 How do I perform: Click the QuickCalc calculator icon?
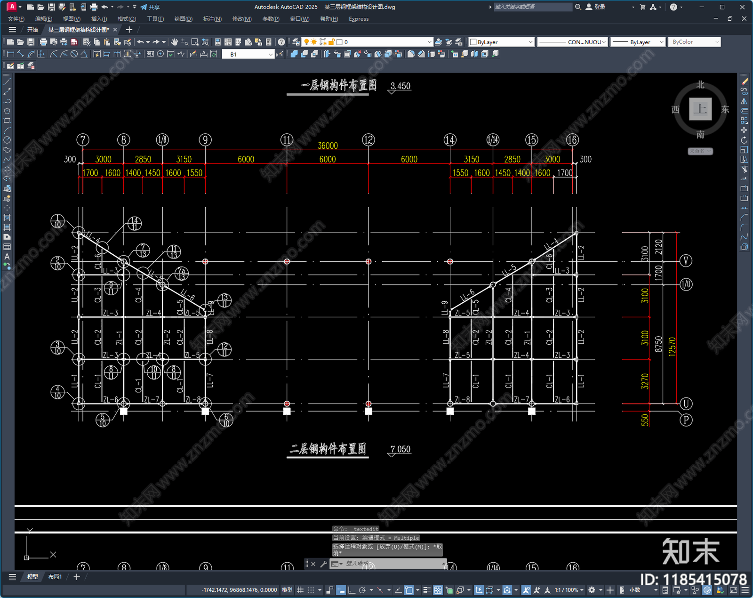(x=269, y=42)
